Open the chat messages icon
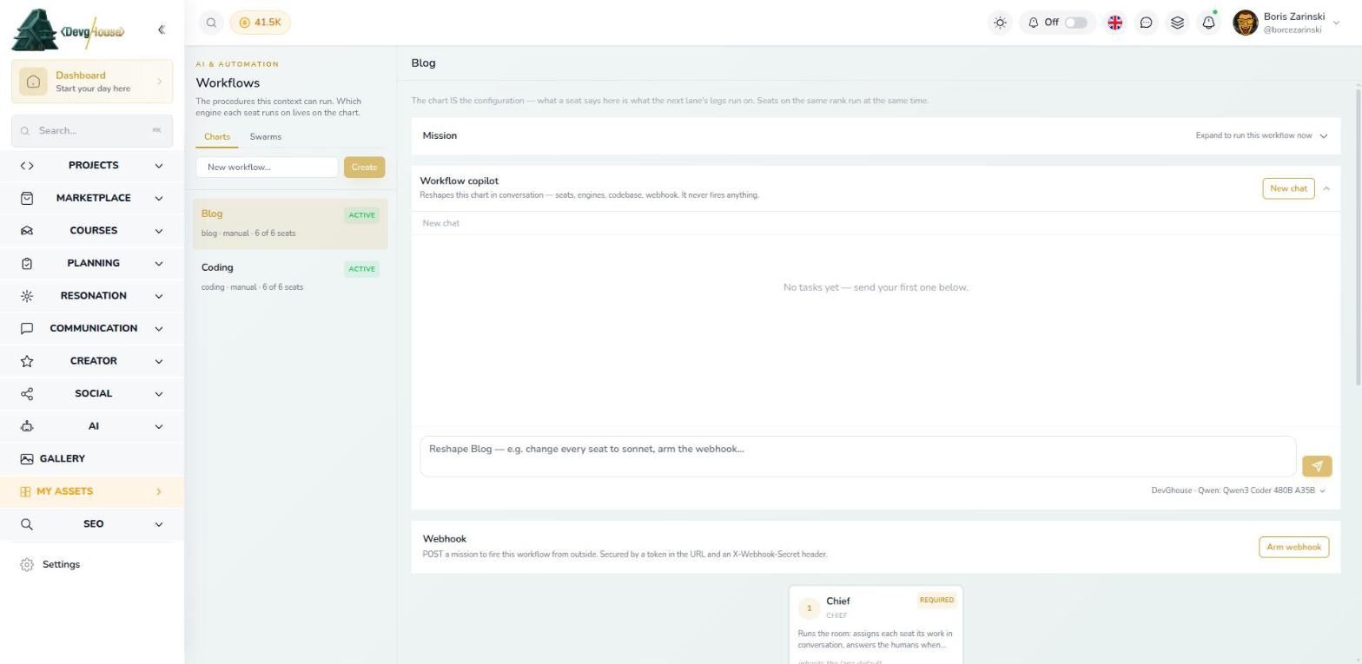This screenshot has height=664, width=1362. 1146,23
